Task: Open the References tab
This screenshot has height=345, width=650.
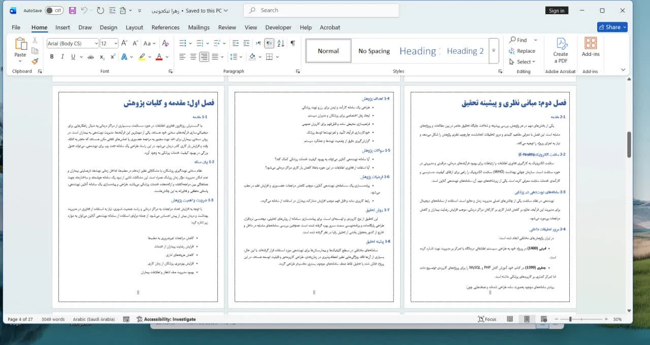Action: coord(166,27)
